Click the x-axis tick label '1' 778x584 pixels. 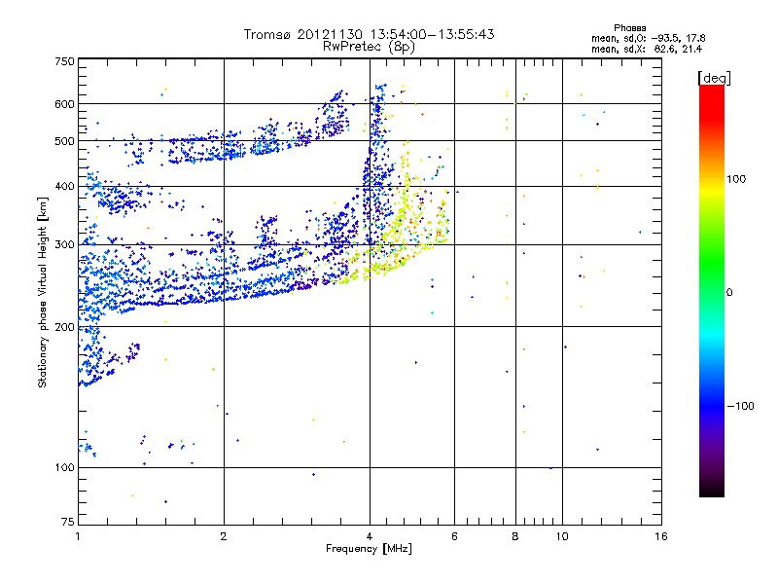[78, 536]
